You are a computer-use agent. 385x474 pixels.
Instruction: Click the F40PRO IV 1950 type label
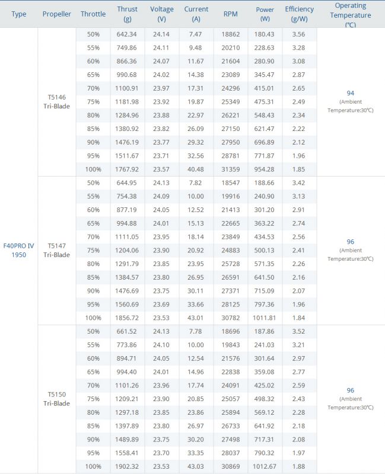[19, 249]
